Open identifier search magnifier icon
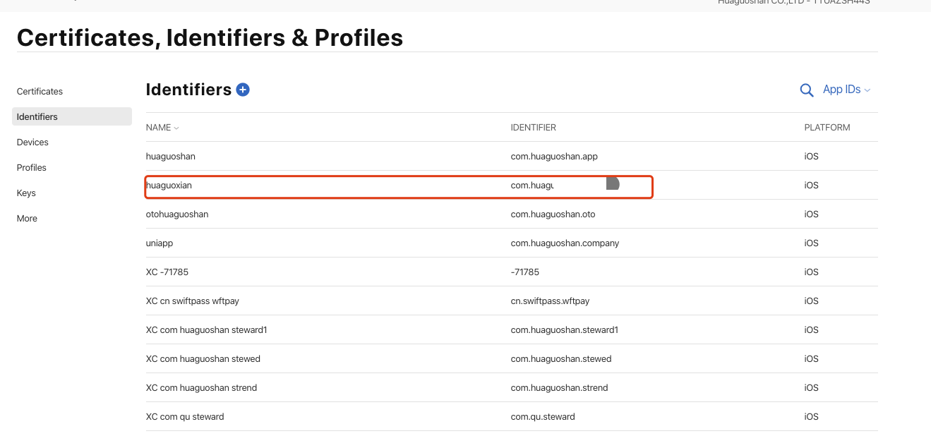Screen dimensions: 931x436 click(806, 90)
